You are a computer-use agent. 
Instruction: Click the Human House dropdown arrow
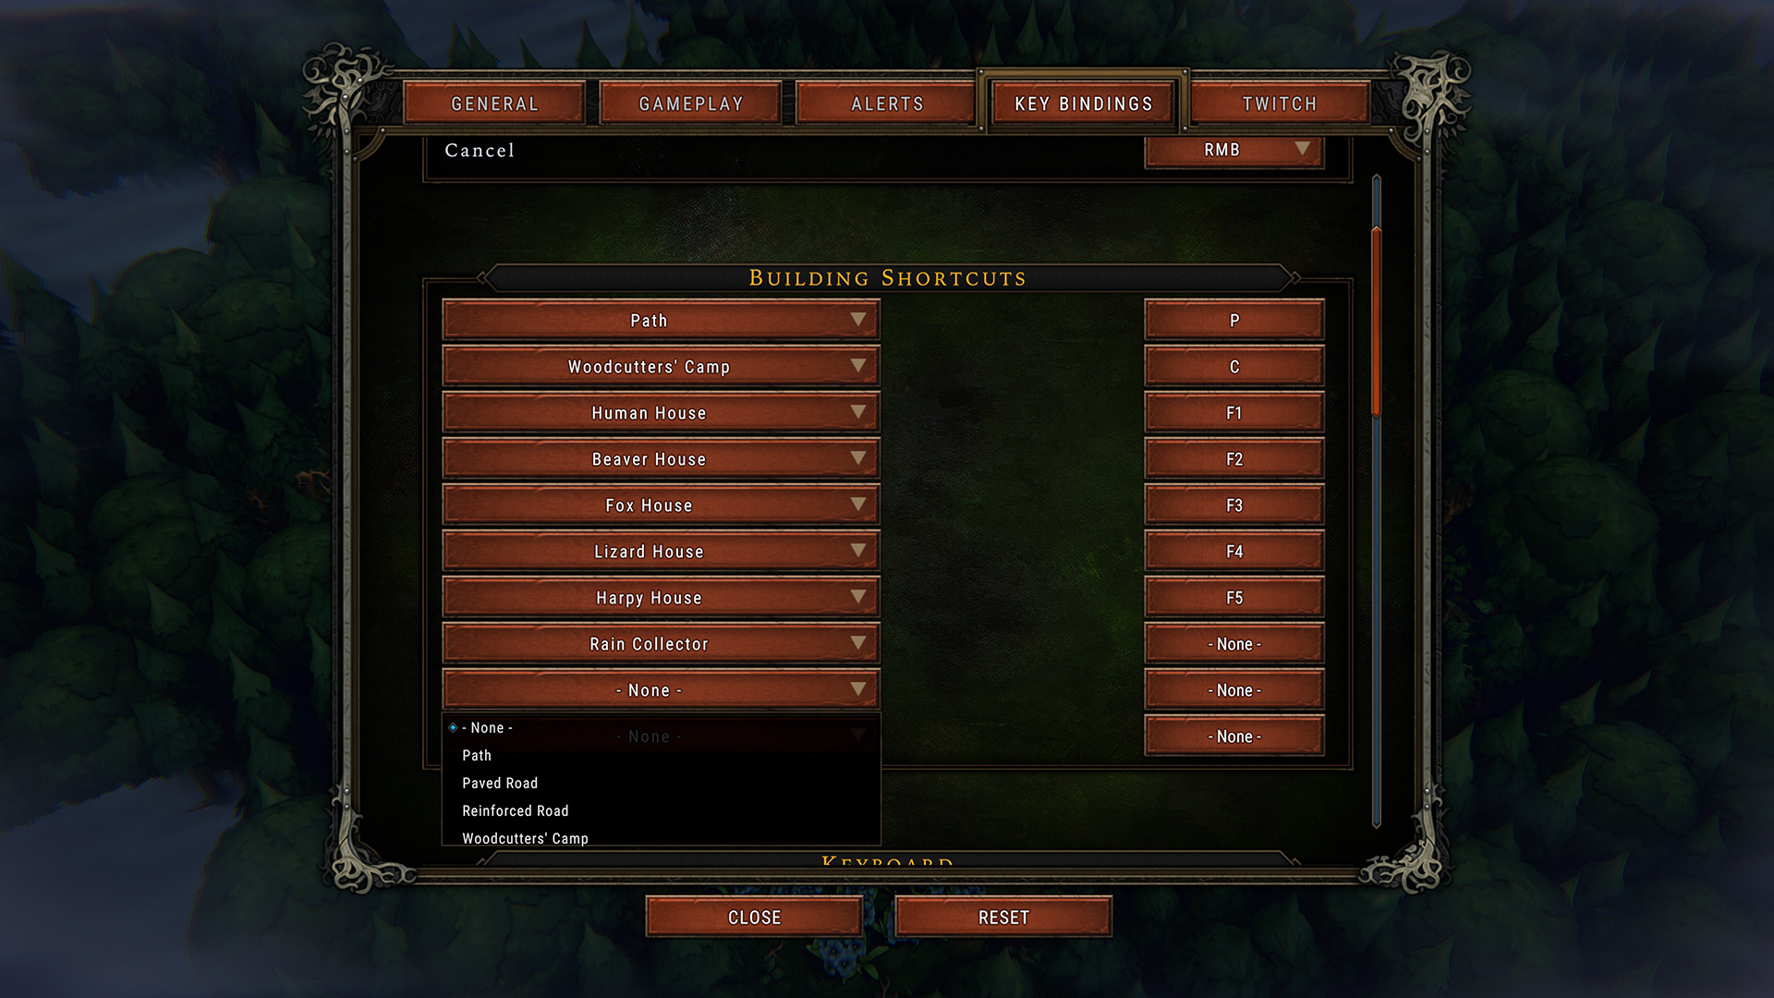pyautogui.click(x=857, y=412)
